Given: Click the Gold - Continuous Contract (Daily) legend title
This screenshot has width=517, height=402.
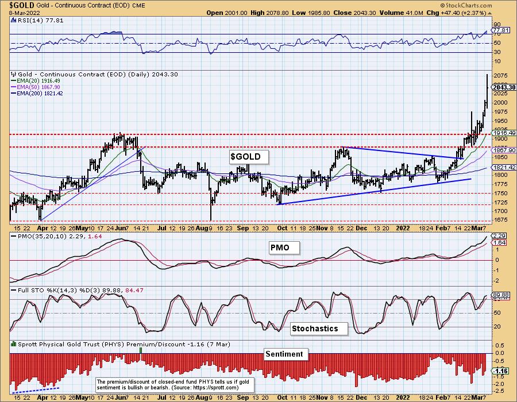Looking at the screenshot, I should (x=98, y=75).
